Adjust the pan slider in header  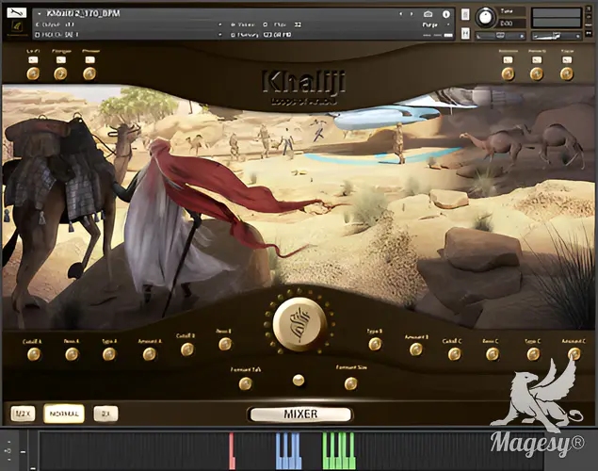(x=500, y=36)
